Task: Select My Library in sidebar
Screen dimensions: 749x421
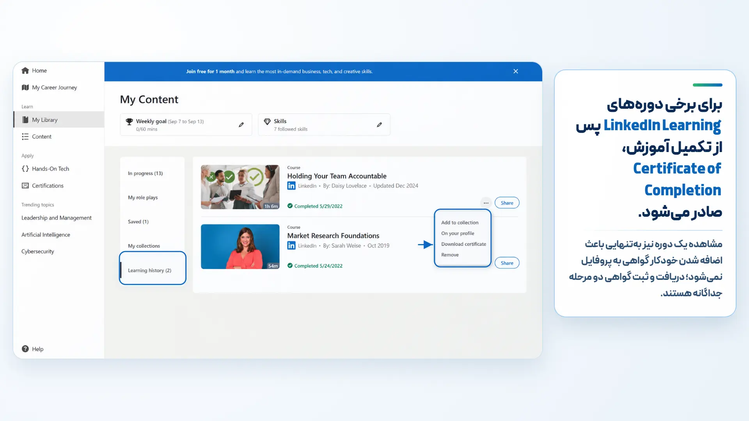Action: click(x=59, y=120)
